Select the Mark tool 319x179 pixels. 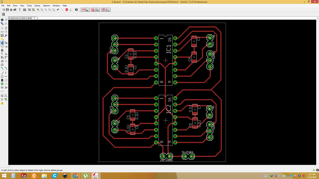(x=6, y=23)
